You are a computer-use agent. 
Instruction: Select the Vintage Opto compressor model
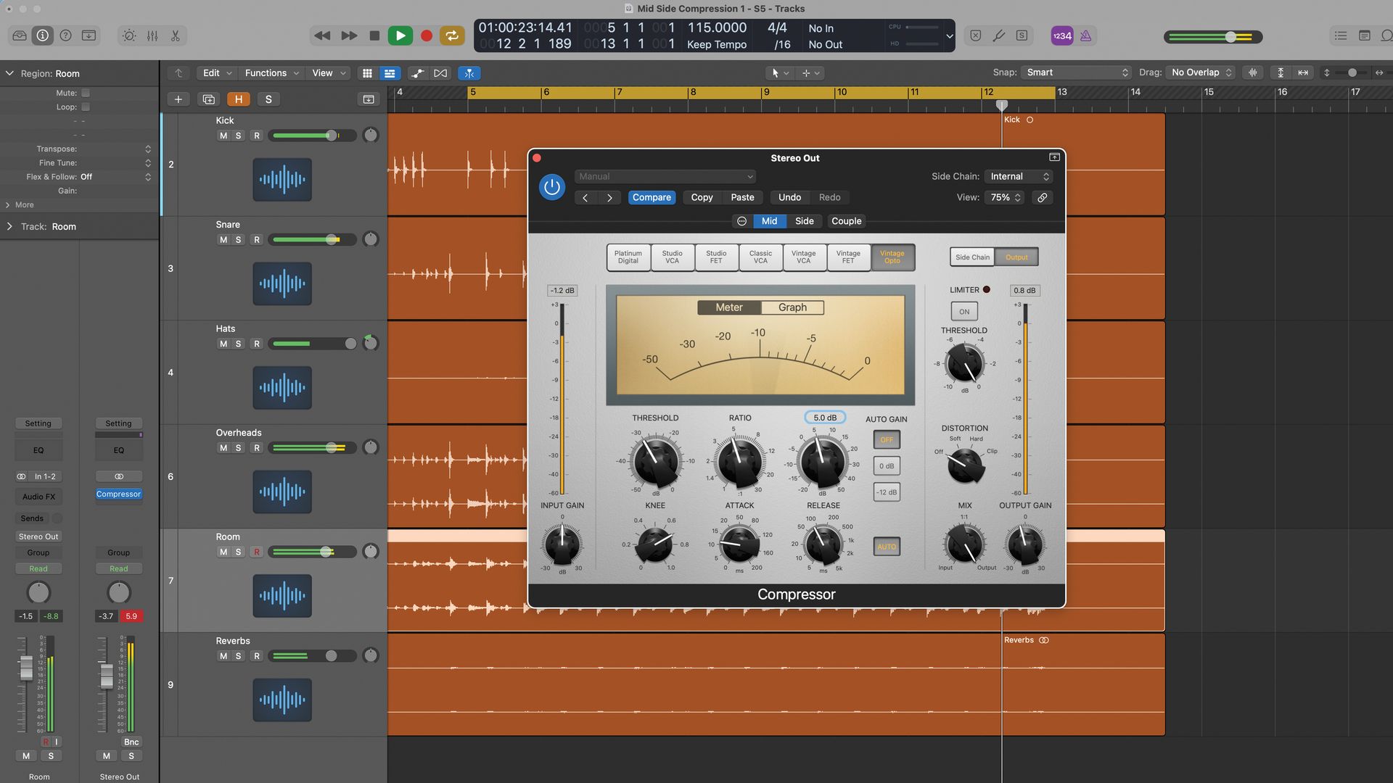tap(892, 257)
